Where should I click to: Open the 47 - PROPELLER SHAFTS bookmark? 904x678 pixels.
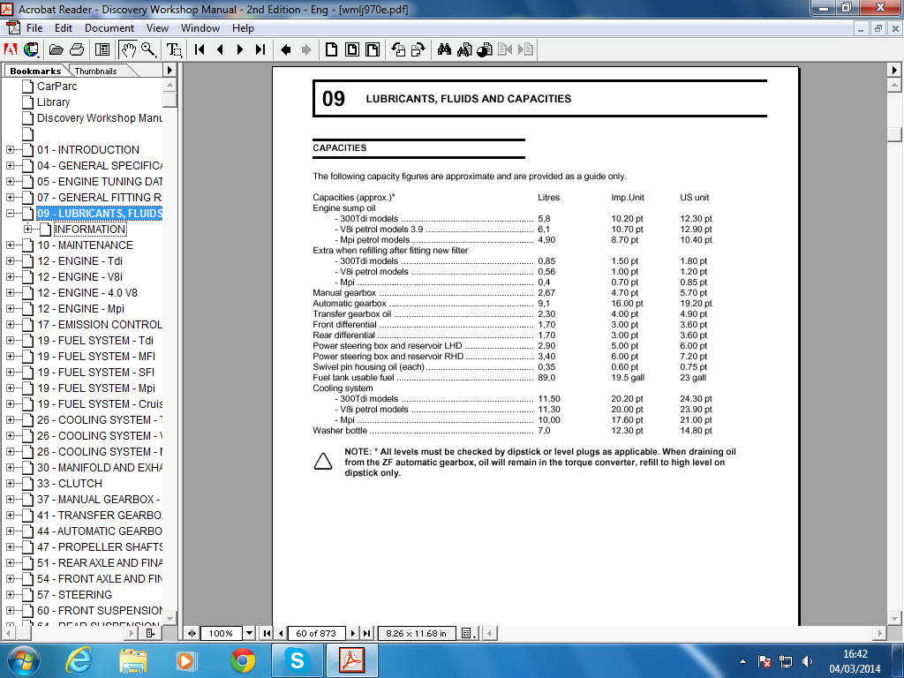click(x=99, y=546)
